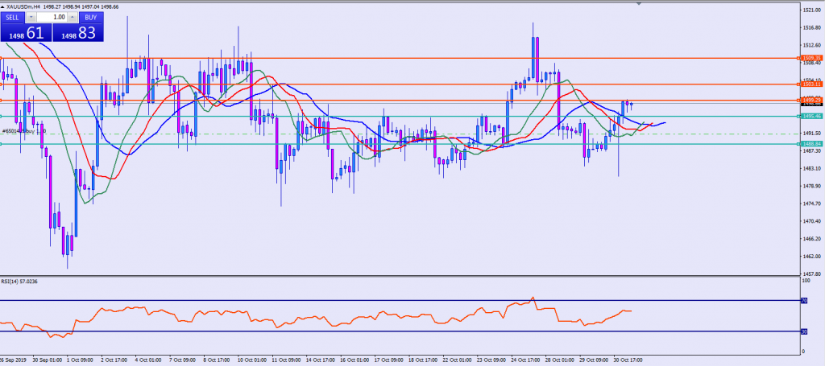Image resolution: width=825 pixels, height=366 pixels.
Task: Select the 1499.29 orange price label
Action: point(811,100)
